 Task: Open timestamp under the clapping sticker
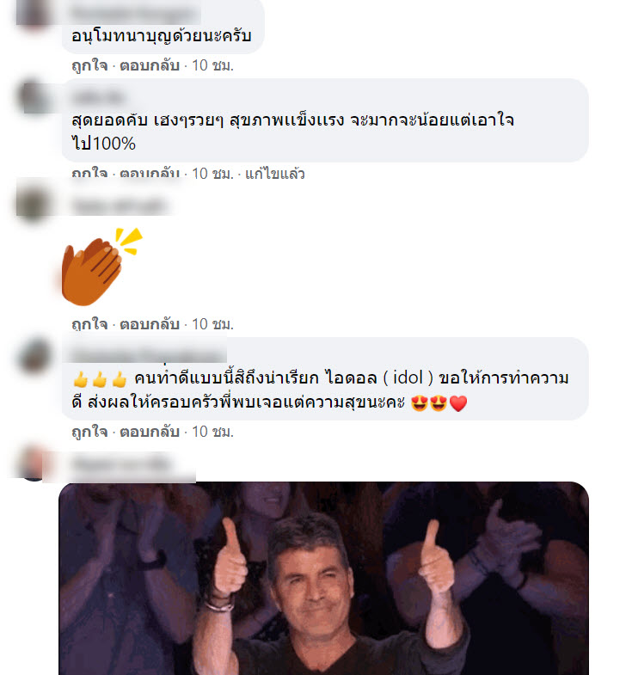click(x=212, y=323)
